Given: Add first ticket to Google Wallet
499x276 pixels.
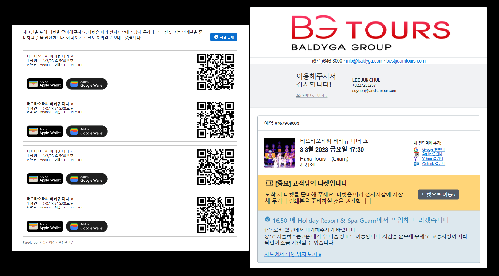Looking at the screenshot, I should 87,84.
